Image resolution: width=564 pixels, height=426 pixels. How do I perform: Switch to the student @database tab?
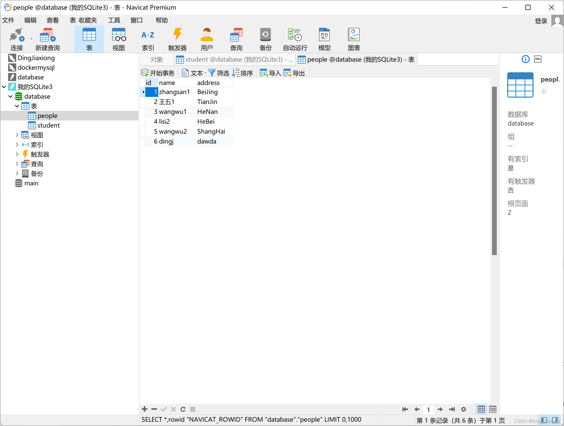(235, 60)
